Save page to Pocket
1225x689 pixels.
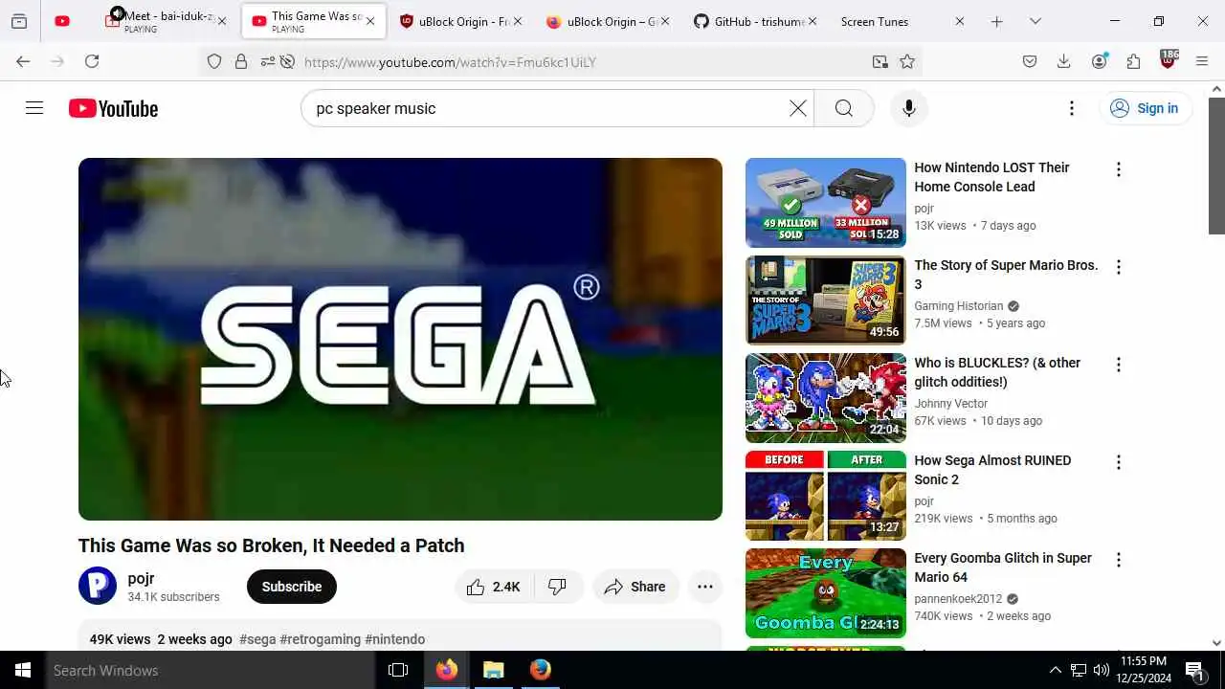point(1030,61)
